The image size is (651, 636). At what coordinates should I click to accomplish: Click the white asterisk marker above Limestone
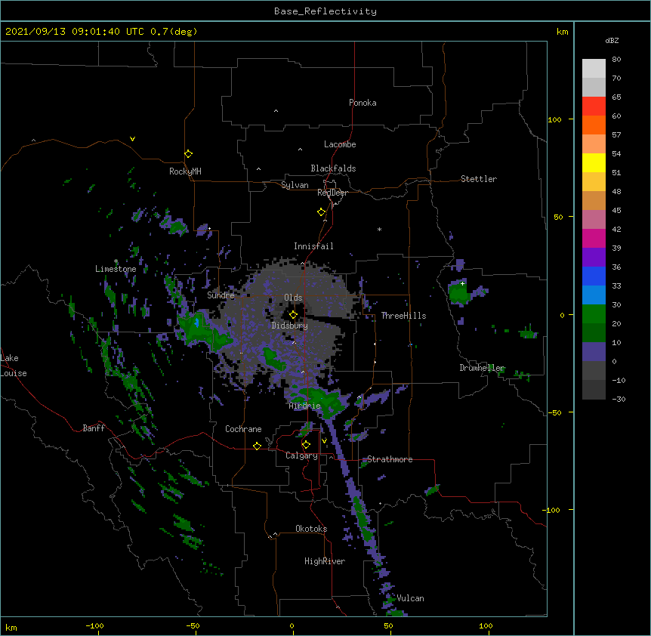pos(116,261)
